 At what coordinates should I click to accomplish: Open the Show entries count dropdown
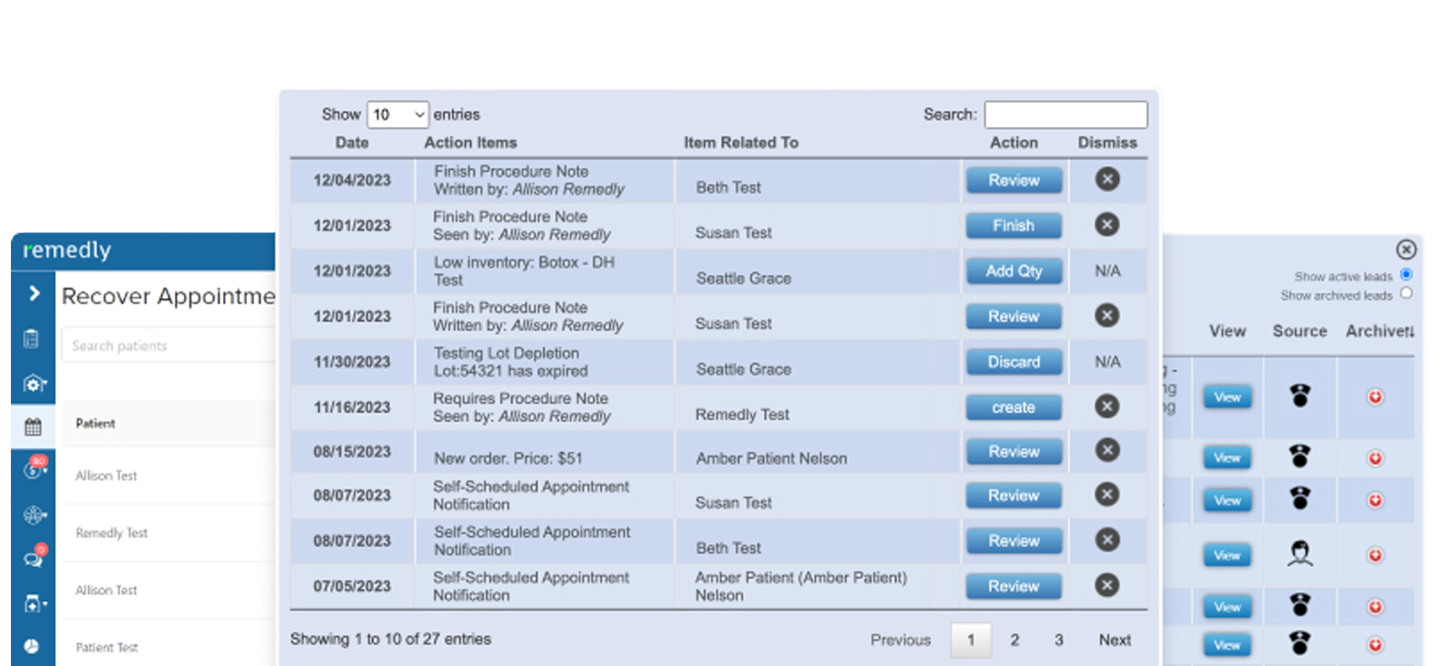coord(397,115)
